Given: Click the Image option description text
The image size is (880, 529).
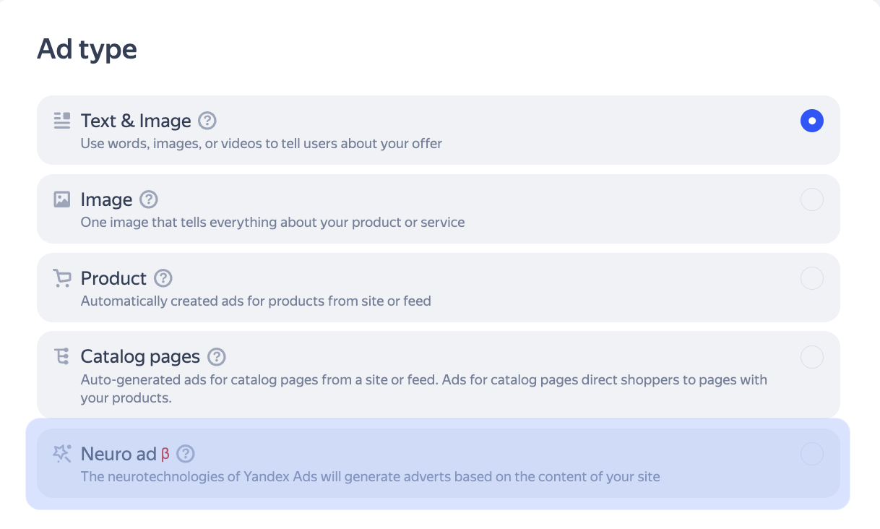Looking at the screenshot, I should (272, 222).
